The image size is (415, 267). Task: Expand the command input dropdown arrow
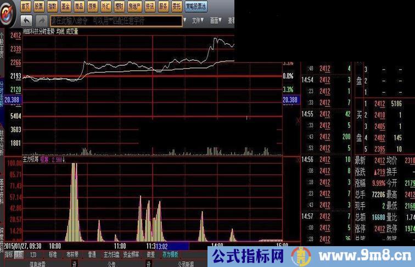[185, 21]
